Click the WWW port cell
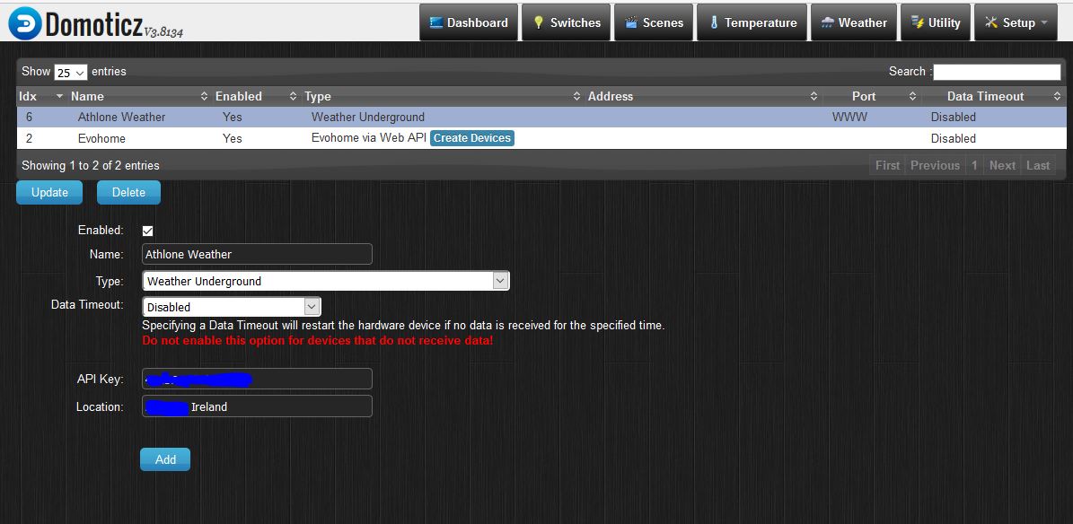1073x524 pixels. [849, 117]
